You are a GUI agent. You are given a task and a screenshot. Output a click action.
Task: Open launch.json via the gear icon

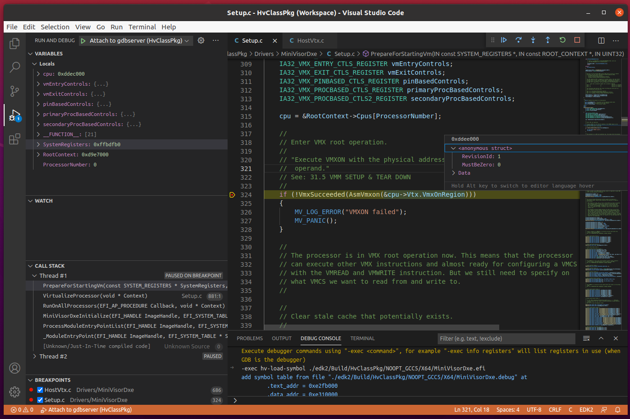[201, 40]
